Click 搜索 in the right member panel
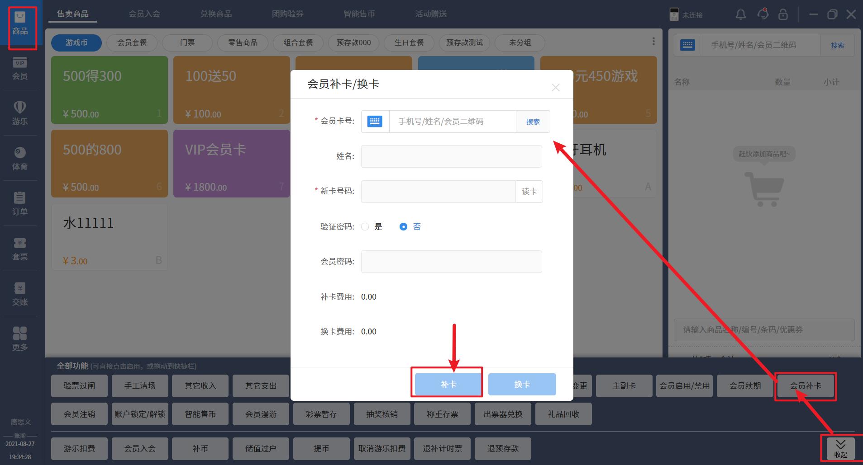The height and width of the screenshot is (465, 863). [x=838, y=45]
